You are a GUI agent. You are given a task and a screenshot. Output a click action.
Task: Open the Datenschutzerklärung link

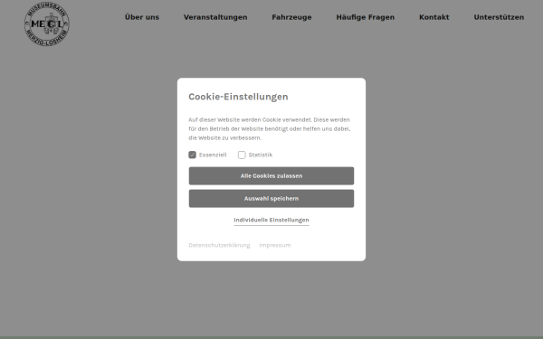(219, 245)
